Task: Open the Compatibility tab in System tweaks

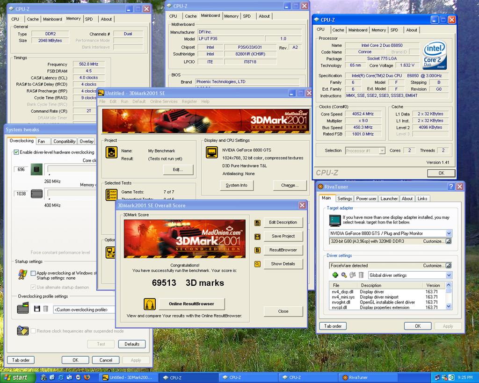Action: point(64,141)
